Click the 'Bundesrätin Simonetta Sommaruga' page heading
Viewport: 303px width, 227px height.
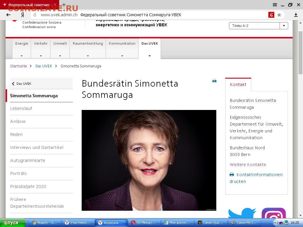130,89
